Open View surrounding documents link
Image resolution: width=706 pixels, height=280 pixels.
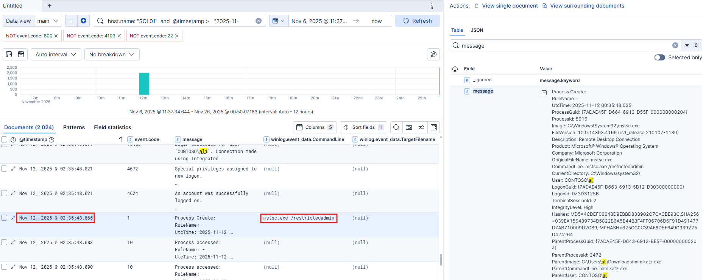point(587,6)
